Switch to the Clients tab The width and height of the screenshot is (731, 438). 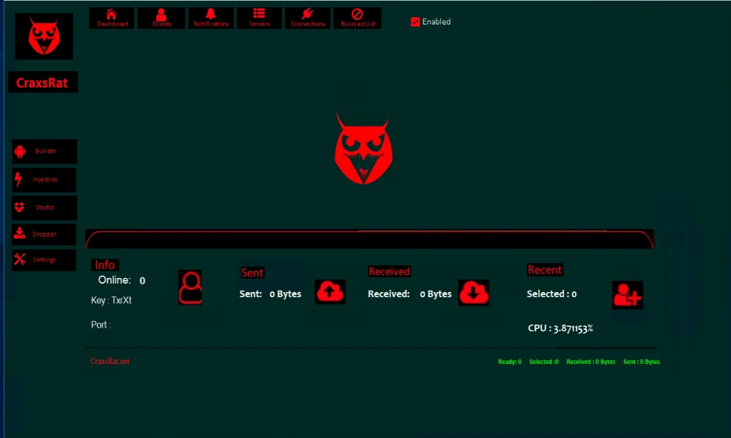(161, 18)
